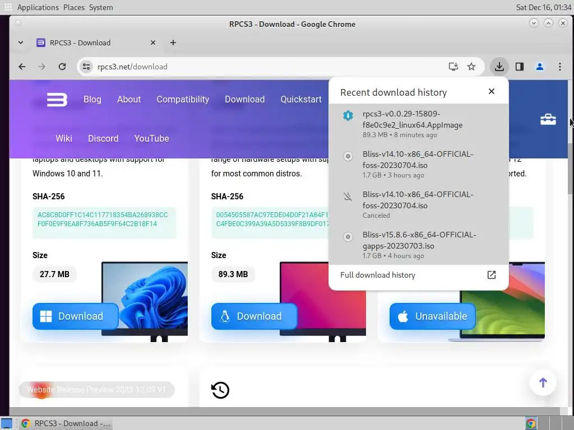Open the System menu
This screenshot has width=574, height=430.
101,7
